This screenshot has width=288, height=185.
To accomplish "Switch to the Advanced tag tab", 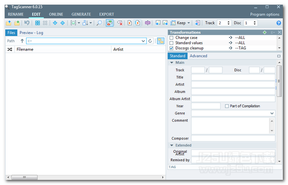I will click(x=199, y=56).
